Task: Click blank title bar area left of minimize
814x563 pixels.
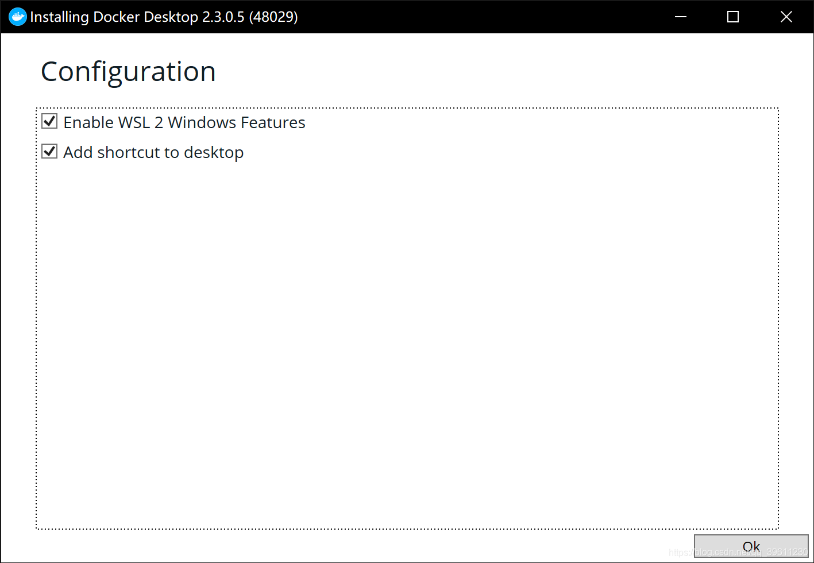Action: tap(488, 17)
